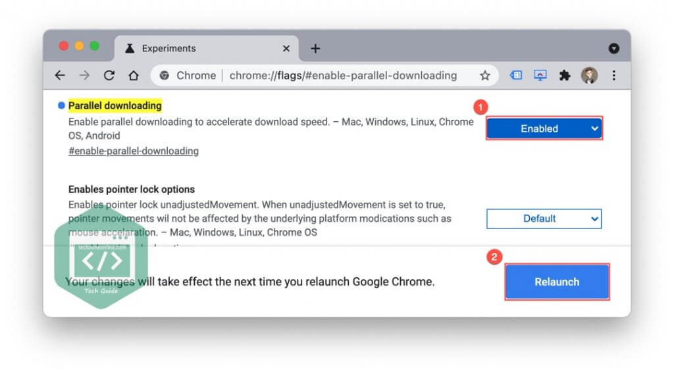Click the tab search down-arrow icon
Viewport: 674px width, 374px height.
point(614,49)
